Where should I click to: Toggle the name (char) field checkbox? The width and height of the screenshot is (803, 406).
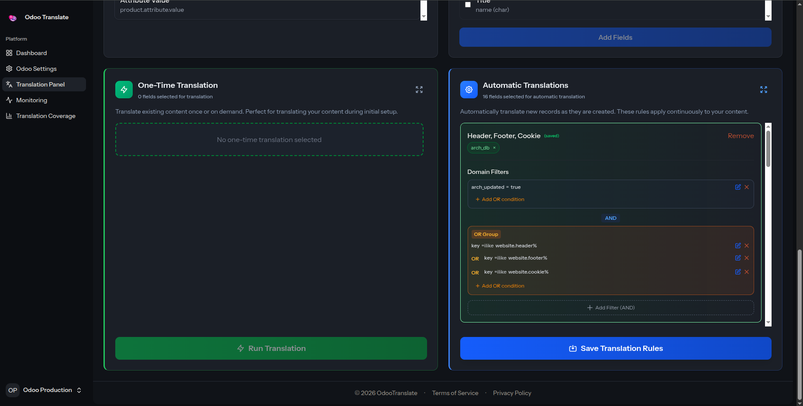click(468, 4)
